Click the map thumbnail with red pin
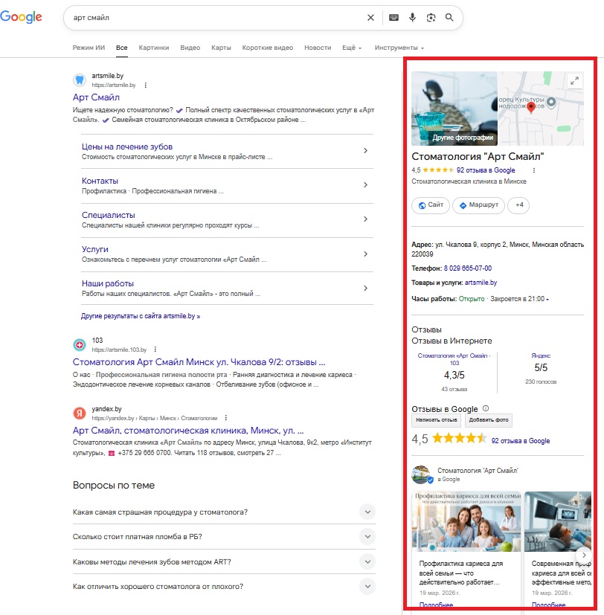Screen dimensions: 604x615 coord(541,109)
